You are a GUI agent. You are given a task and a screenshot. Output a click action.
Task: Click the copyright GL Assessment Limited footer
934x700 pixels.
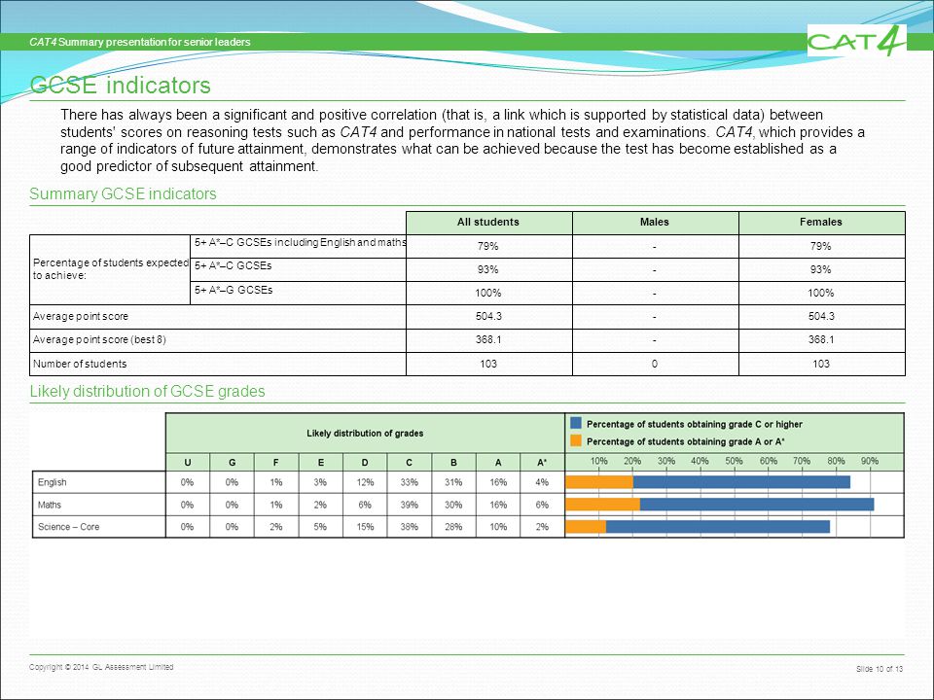[101, 667]
